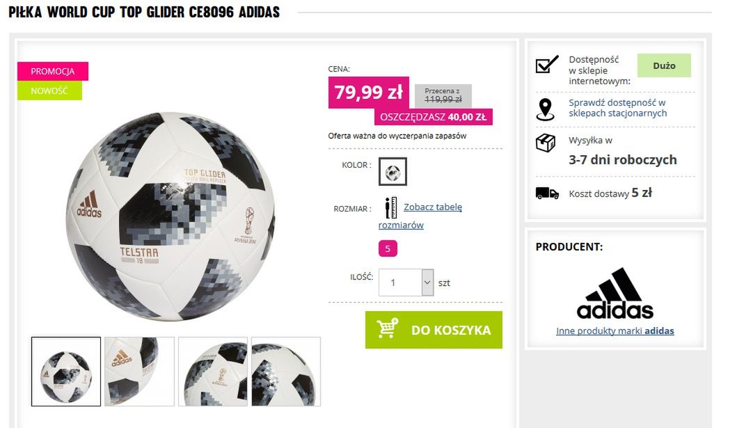
Task: Click the shopping cart icon in DO KOSZYKA
Action: point(388,328)
